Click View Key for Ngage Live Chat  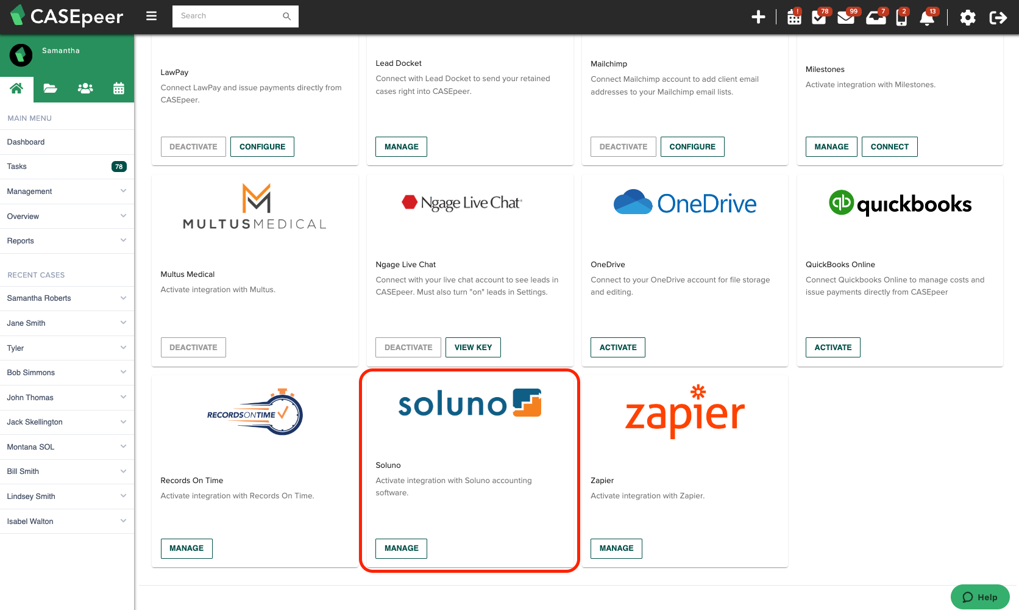click(473, 348)
